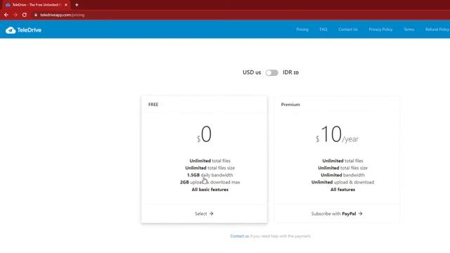Click the USD currency label
Screen dimensions: 450x253
(252, 72)
